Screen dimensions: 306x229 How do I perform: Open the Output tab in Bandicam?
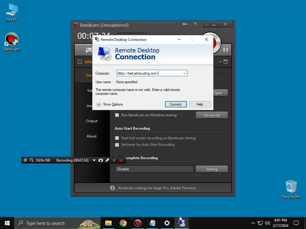tap(92, 121)
